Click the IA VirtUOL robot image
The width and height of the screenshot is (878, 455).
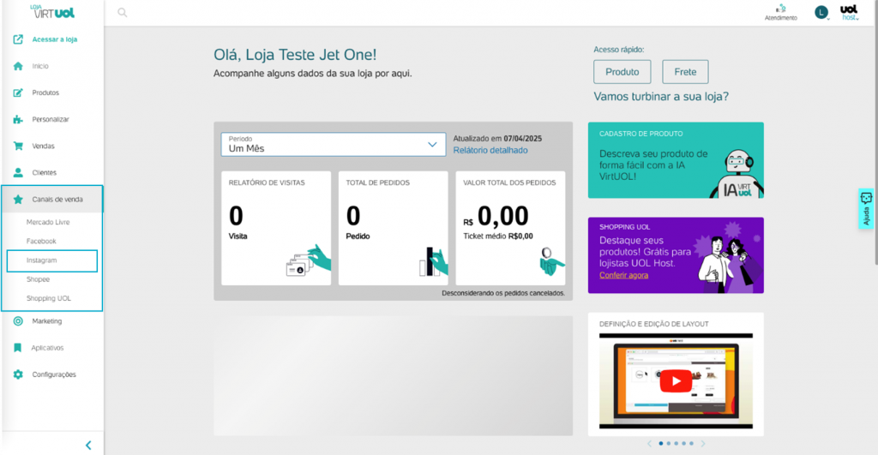(737, 173)
